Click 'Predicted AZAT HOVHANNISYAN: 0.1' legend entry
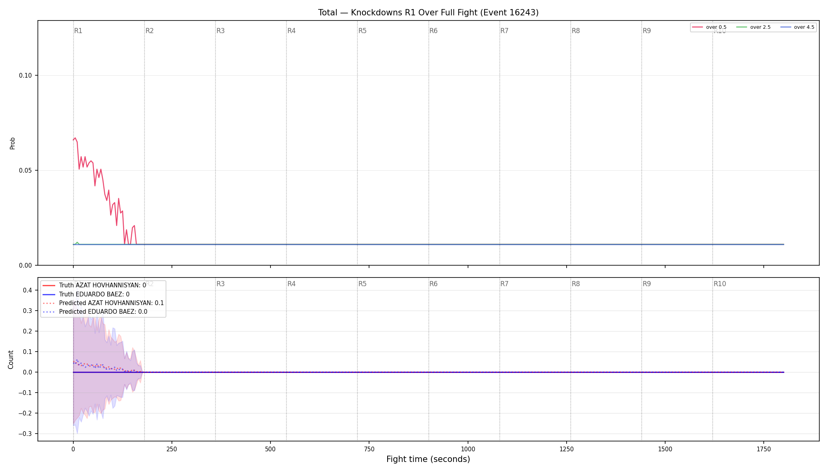Viewport: 828px width, 473px height. click(103, 303)
